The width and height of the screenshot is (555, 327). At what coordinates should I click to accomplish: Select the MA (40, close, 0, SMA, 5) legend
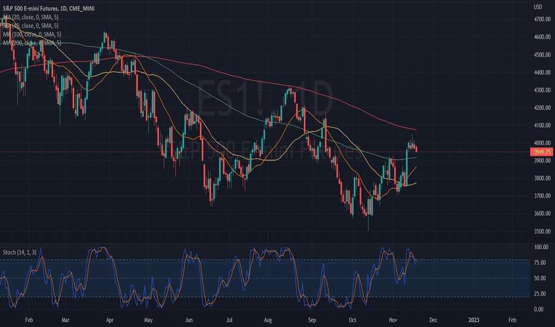click(31, 26)
